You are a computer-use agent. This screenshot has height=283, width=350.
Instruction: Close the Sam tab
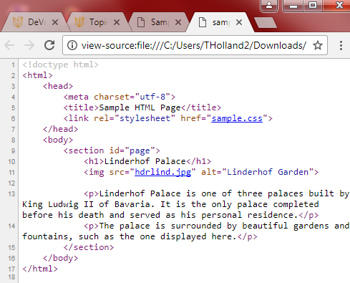click(x=178, y=22)
